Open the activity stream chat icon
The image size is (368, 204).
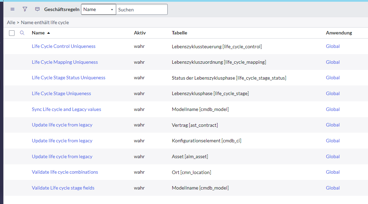37,9
